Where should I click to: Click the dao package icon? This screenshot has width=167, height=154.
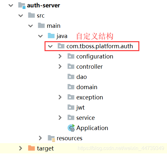point(71,77)
